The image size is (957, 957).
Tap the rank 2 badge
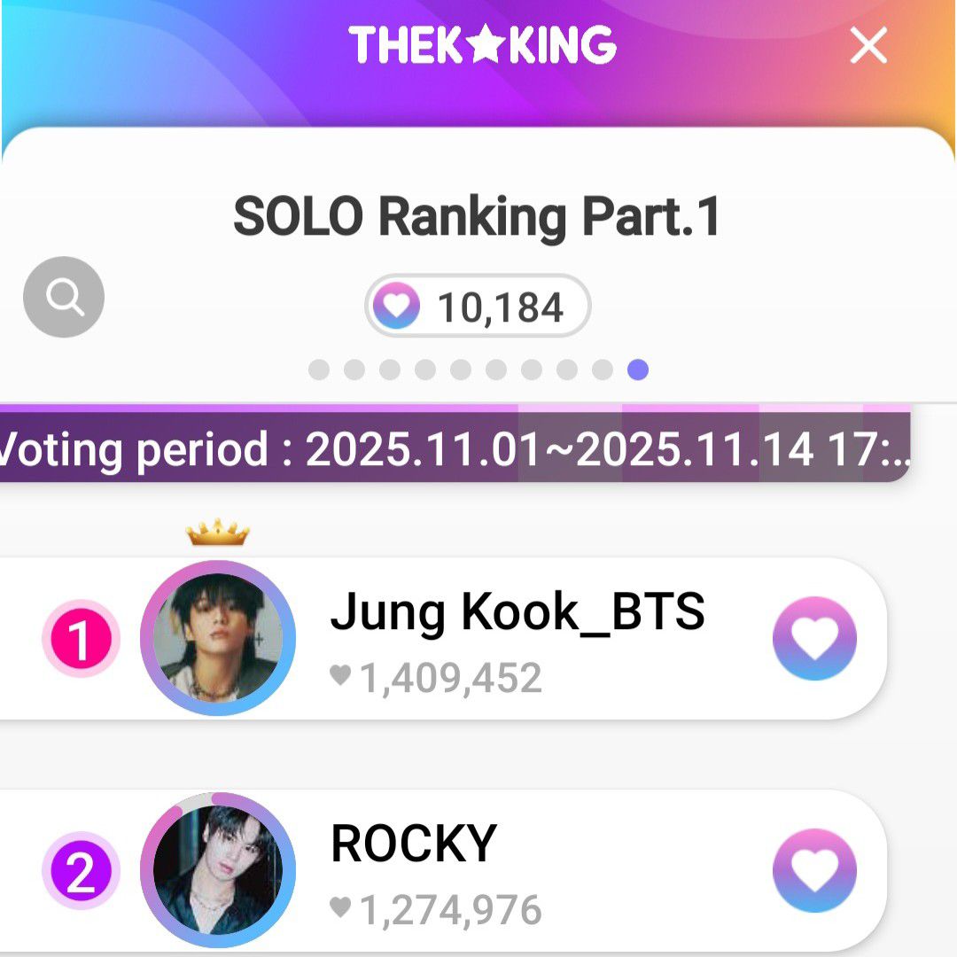[x=81, y=872]
